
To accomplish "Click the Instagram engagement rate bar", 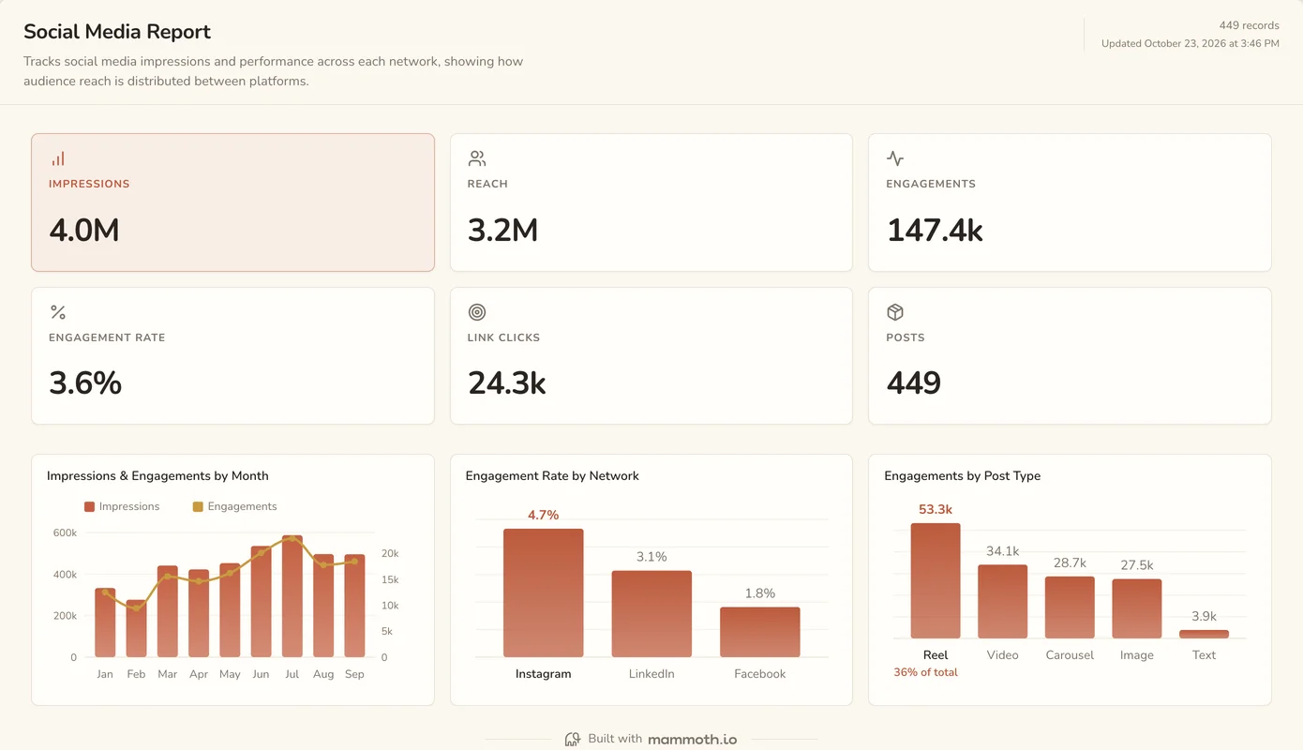I will [x=543, y=592].
